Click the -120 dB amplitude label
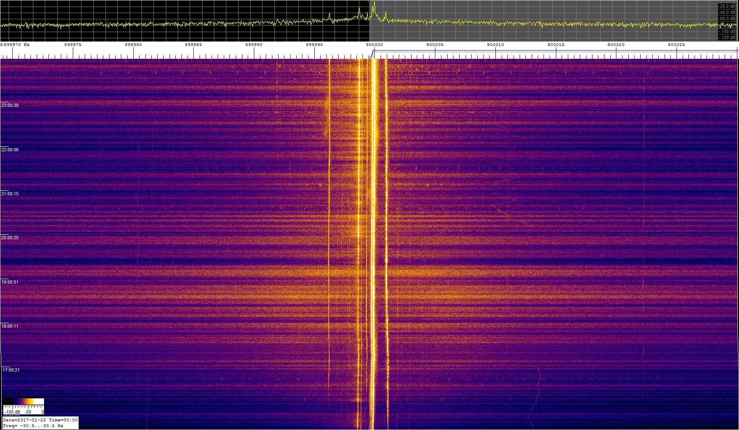 click(x=728, y=37)
